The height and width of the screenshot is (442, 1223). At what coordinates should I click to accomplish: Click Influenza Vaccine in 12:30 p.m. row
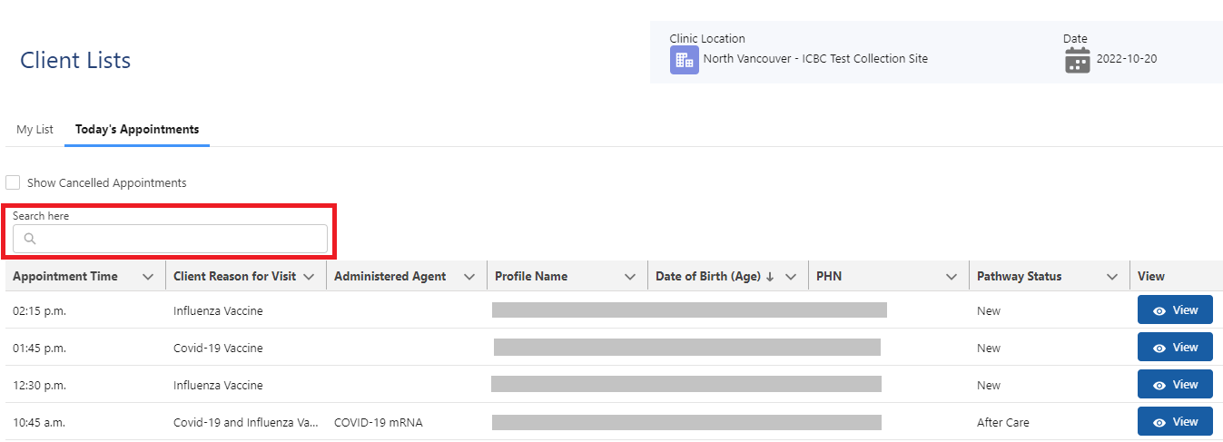(x=218, y=386)
